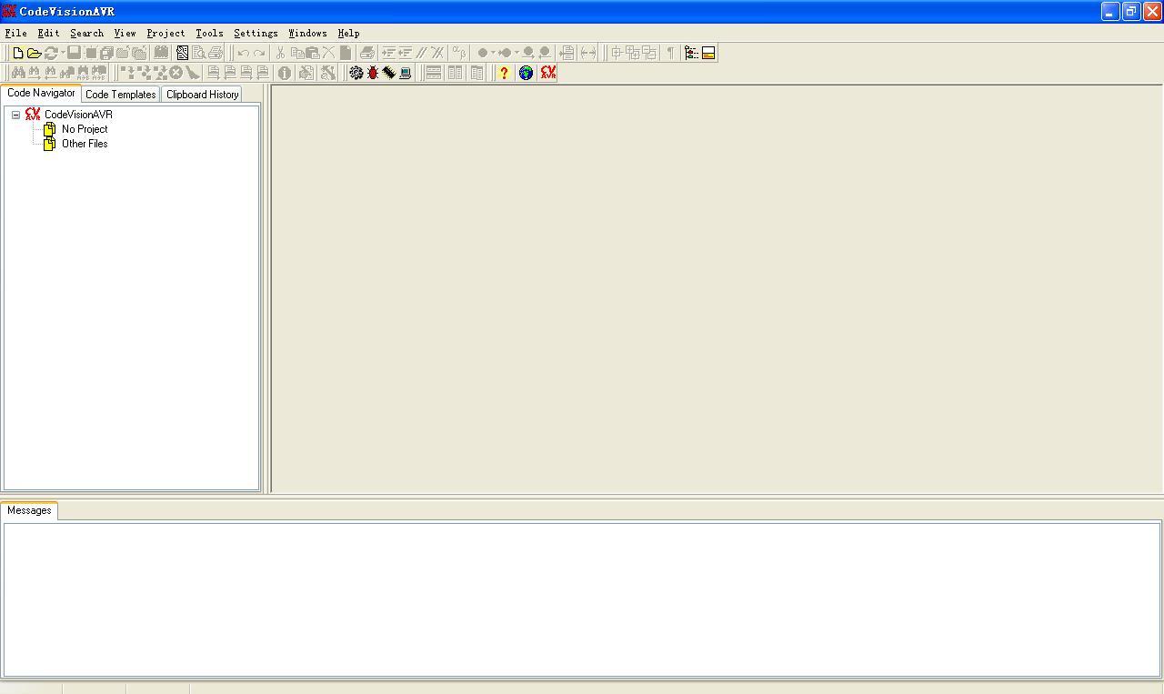Click the Tile Horizontal windows icon

point(434,73)
